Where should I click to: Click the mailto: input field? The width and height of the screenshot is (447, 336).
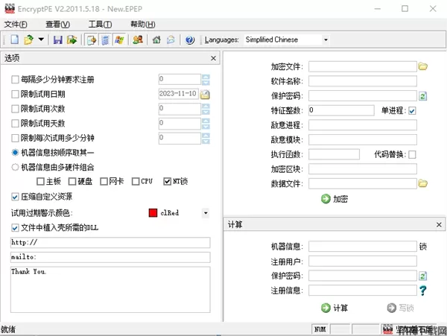coord(110,257)
